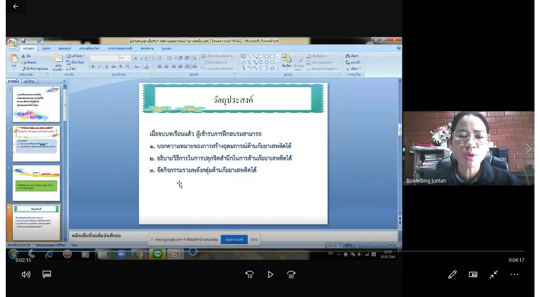The width and height of the screenshot is (540, 297).
Task: Go to next item arrow
Action: click(x=528, y=149)
